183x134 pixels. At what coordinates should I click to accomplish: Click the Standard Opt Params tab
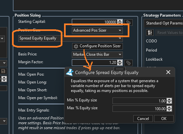point(164,23)
